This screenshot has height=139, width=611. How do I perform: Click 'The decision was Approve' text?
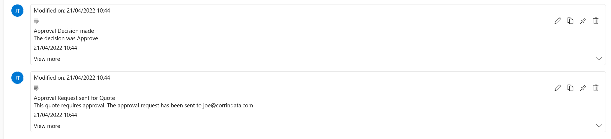(x=66, y=38)
